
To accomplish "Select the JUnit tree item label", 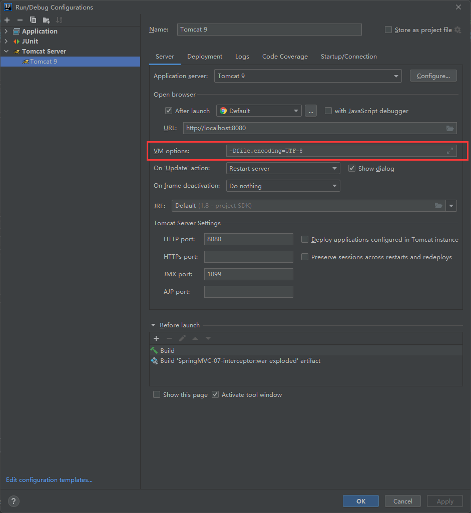I will 30,41.
